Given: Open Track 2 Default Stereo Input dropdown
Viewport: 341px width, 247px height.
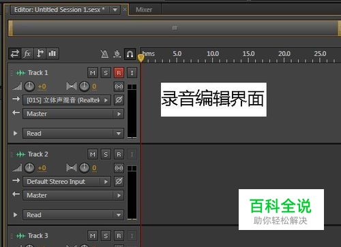Looking at the screenshot, I should [67, 182].
